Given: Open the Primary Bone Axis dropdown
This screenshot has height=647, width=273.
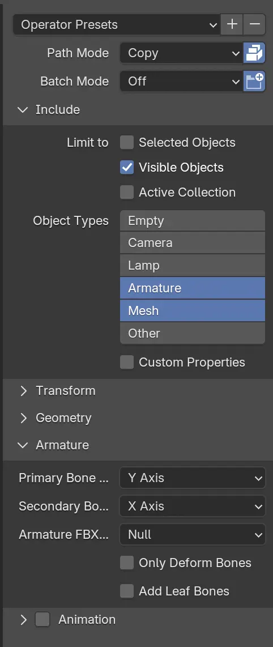Looking at the screenshot, I should click(x=193, y=478).
